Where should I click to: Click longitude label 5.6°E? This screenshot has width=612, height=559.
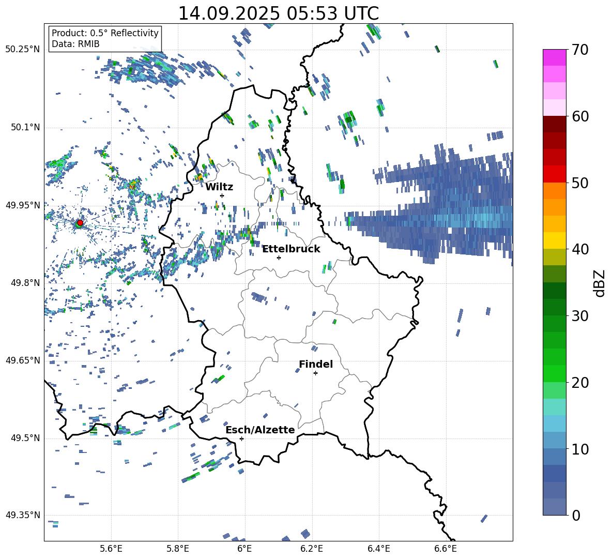(111, 549)
